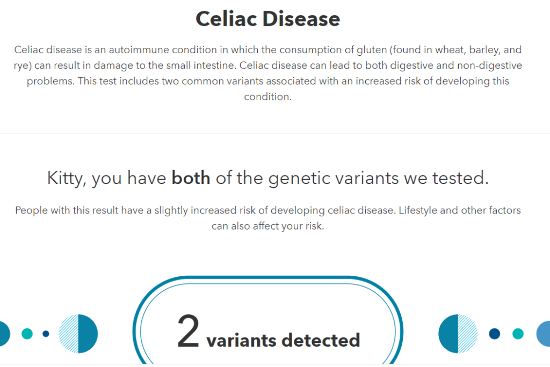Click the half-striped circle icon left of badge
Viewport: 550px width, 367px height.
(78, 334)
